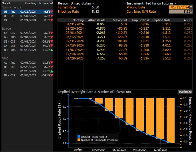
Task: Open the Pricing Date calendar icon
Action: [x=191, y=7]
